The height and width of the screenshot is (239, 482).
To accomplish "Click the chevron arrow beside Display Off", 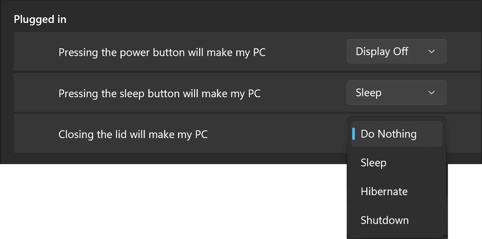I will [x=432, y=51].
